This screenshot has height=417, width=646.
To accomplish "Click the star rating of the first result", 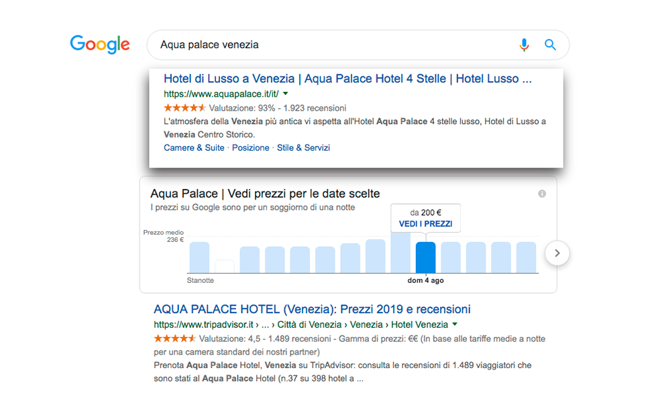I will point(184,108).
